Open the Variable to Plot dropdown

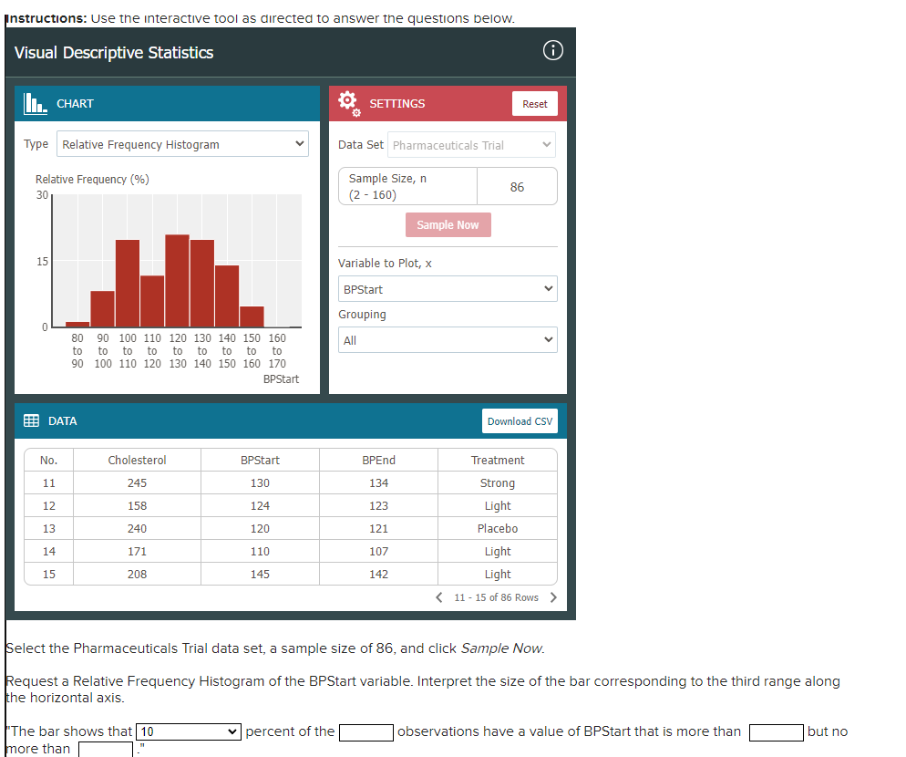point(448,288)
